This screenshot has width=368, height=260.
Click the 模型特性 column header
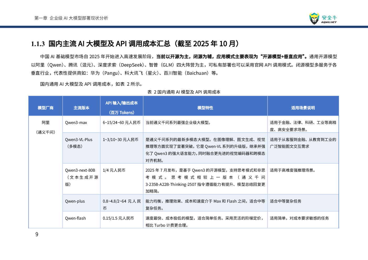[x=205, y=108]
